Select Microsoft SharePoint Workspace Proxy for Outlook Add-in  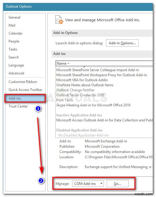tap(102, 75)
